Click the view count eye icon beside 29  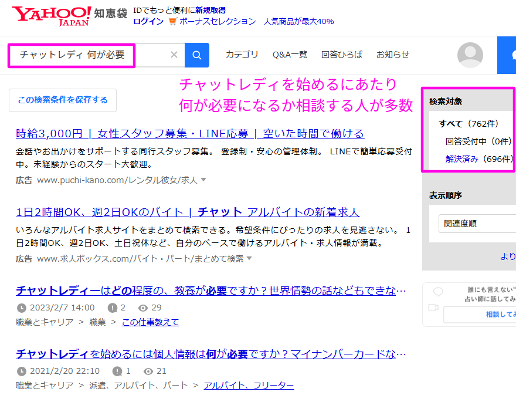point(143,308)
